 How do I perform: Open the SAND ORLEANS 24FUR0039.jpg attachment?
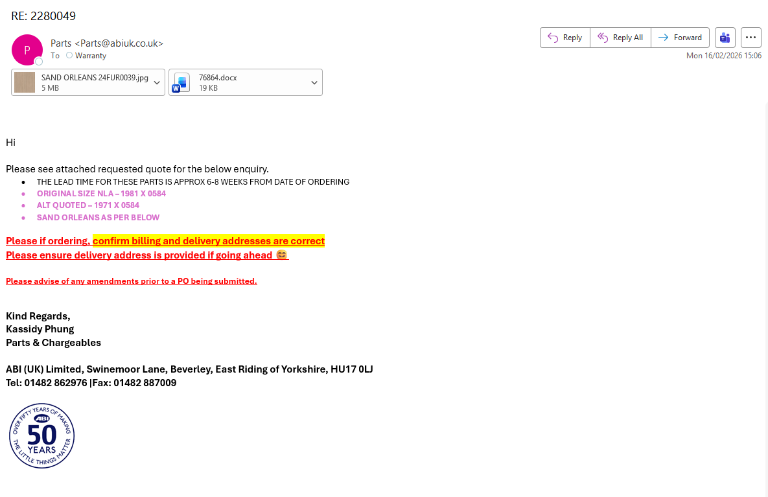point(81,82)
